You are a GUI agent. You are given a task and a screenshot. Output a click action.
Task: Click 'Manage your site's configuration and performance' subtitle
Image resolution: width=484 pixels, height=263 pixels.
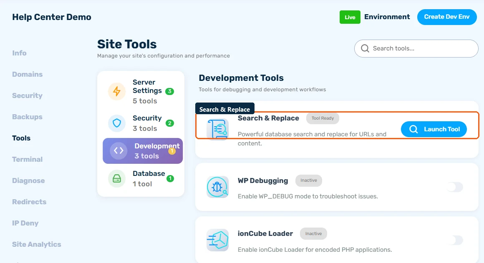pos(164,56)
